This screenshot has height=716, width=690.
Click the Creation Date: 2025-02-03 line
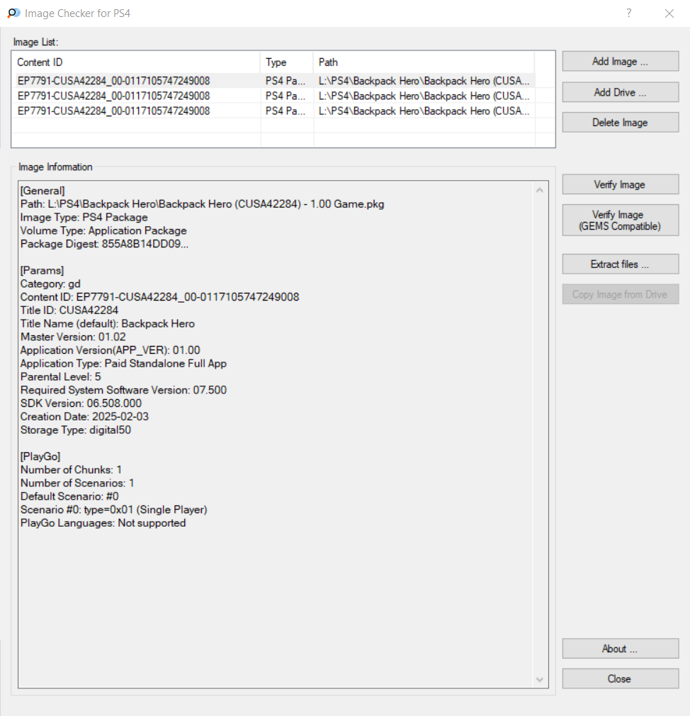84,416
